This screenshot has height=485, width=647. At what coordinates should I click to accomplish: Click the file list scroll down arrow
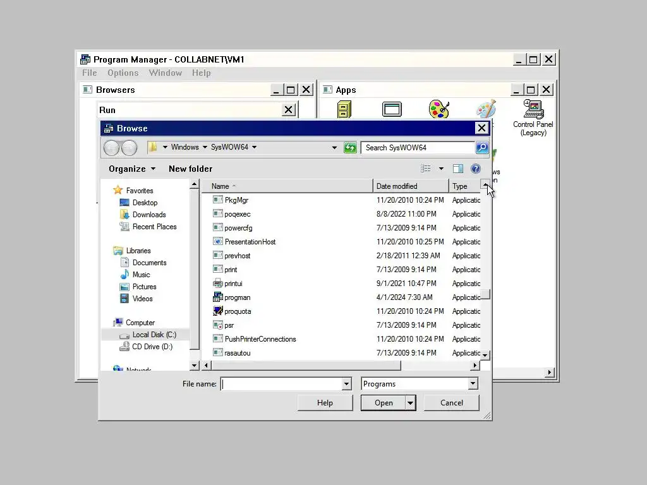pyautogui.click(x=485, y=355)
